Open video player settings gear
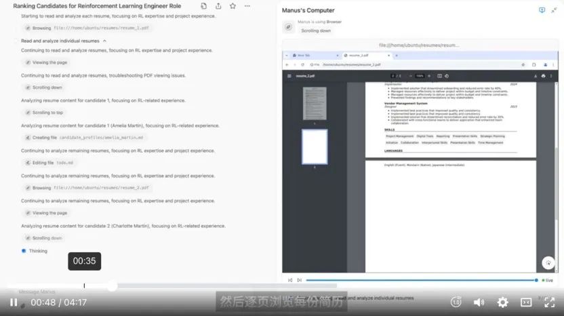This screenshot has height=316, width=564. coord(502,302)
